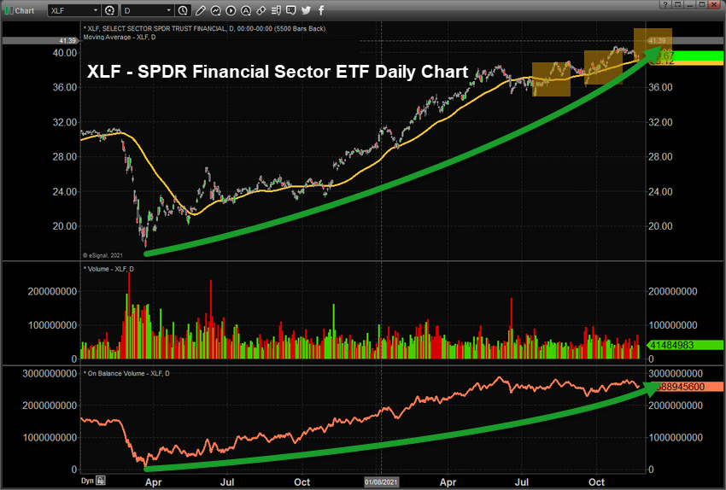726x490 pixels.
Task: Click the bar replay play icon
Action: coord(231,10)
